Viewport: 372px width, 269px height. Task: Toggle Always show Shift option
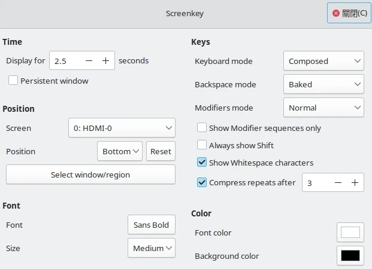(202, 145)
